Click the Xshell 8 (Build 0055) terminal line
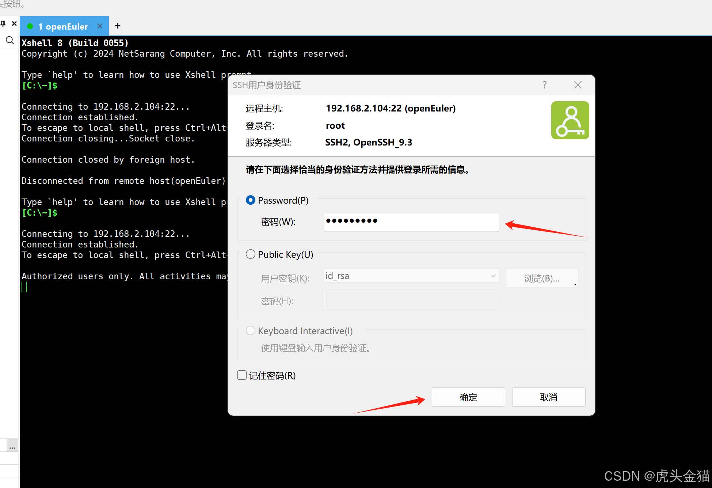This screenshot has width=712, height=488. pyautogui.click(x=75, y=43)
